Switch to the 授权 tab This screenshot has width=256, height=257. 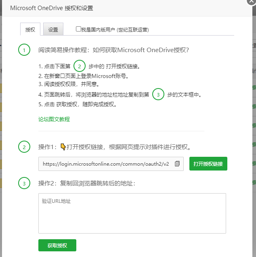pos(30,29)
